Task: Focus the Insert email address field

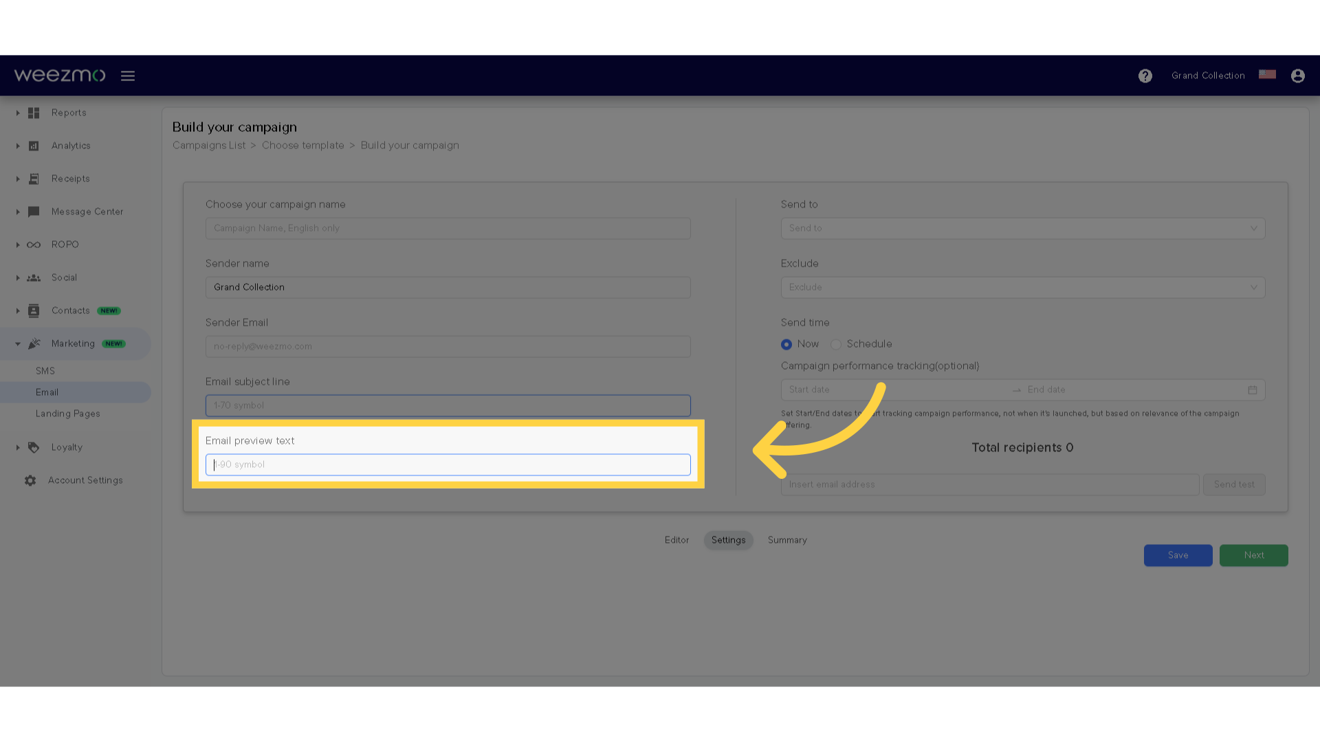Action: (990, 484)
